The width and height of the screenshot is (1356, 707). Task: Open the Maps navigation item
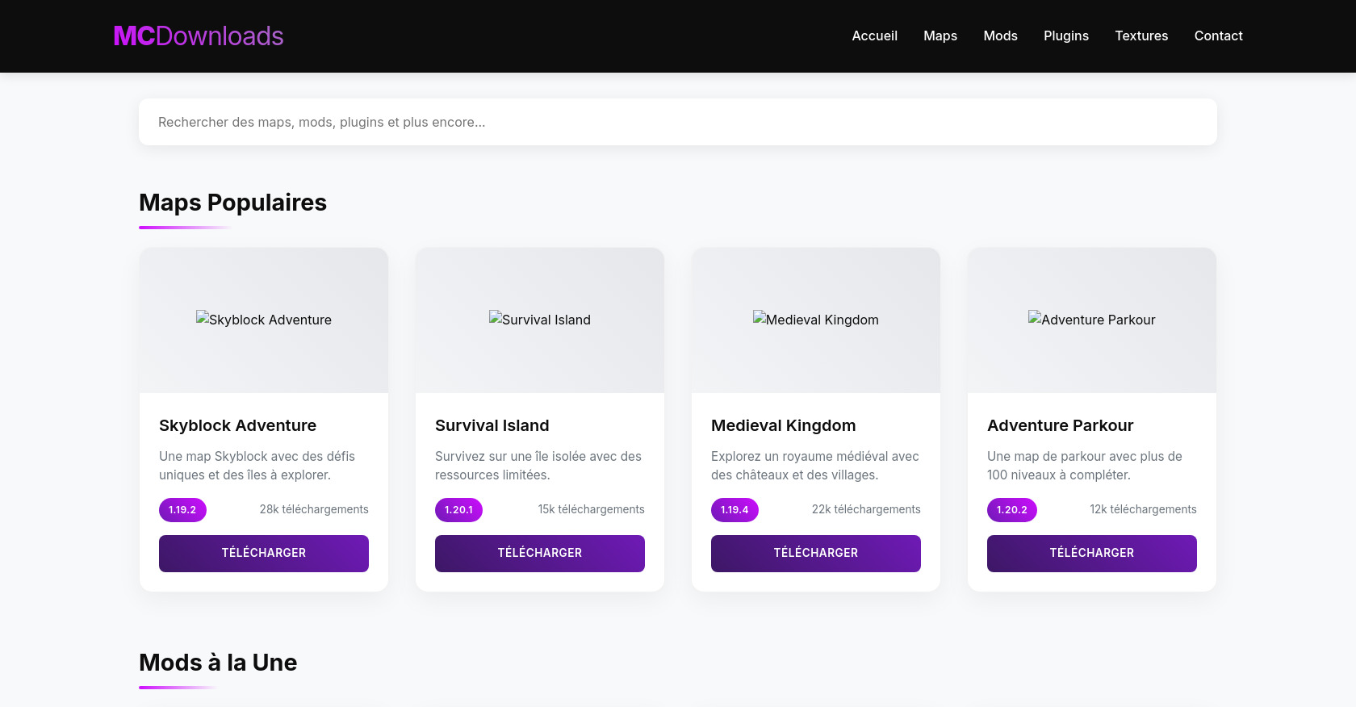tap(940, 36)
